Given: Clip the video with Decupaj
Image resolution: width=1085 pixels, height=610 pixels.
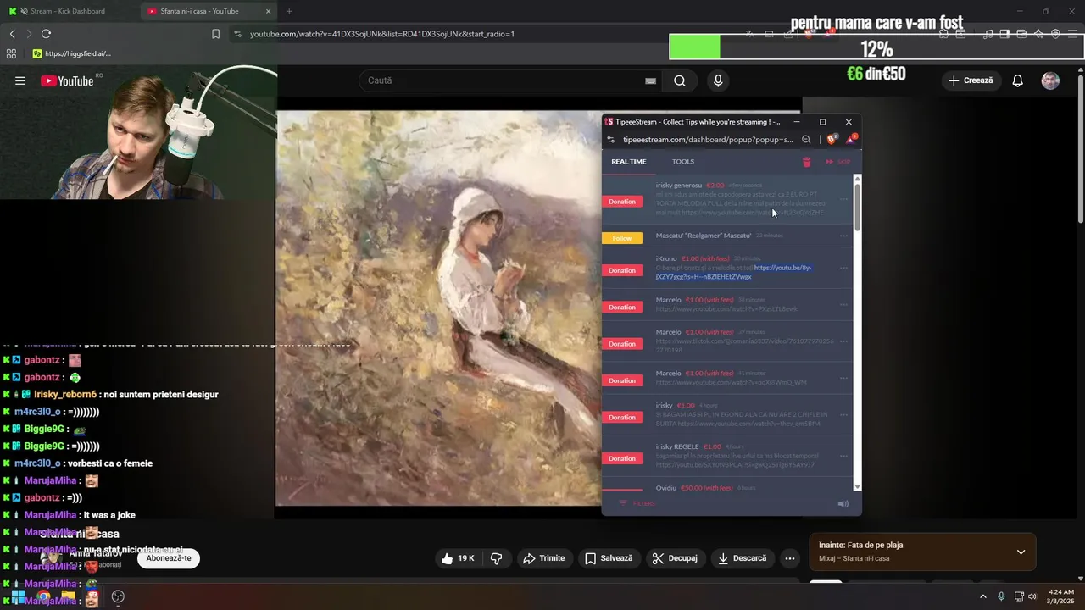Looking at the screenshot, I should (x=675, y=558).
